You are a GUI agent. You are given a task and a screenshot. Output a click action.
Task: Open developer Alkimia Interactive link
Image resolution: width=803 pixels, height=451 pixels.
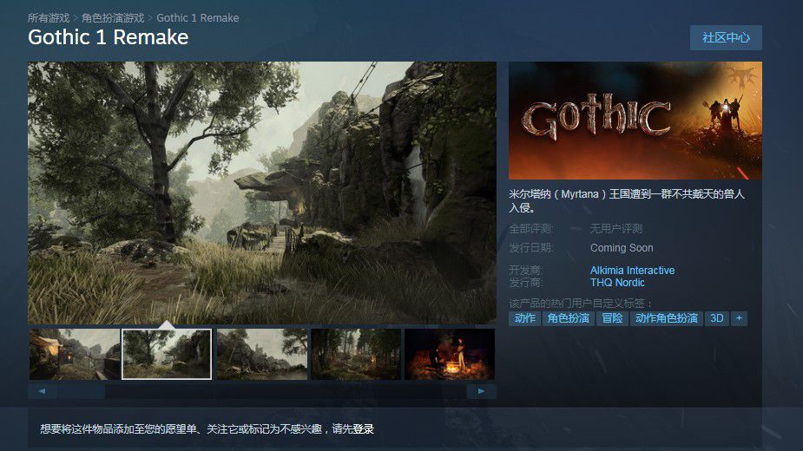632,271
